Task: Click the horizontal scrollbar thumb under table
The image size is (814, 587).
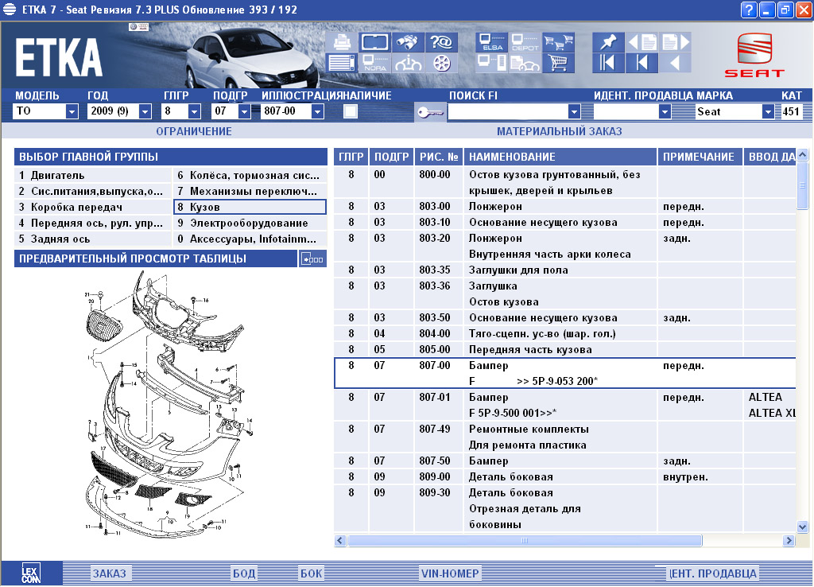Action: [525, 541]
